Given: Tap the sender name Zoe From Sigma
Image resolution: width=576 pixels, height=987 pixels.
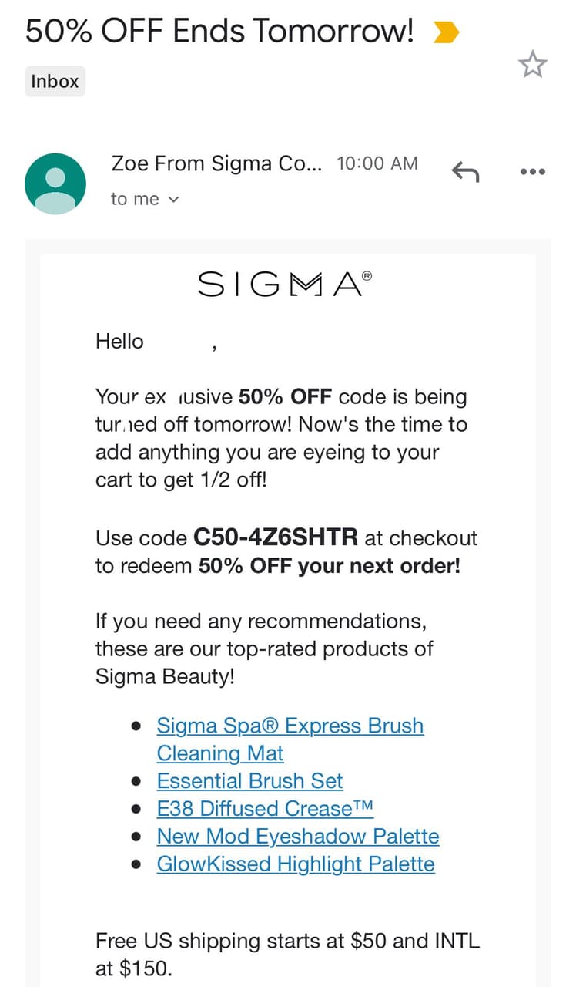Looking at the screenshot, I should point(217,163).
